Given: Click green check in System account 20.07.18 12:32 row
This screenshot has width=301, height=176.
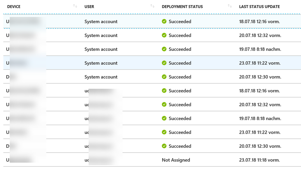Looking at the screenshot, I should [164, 35].
